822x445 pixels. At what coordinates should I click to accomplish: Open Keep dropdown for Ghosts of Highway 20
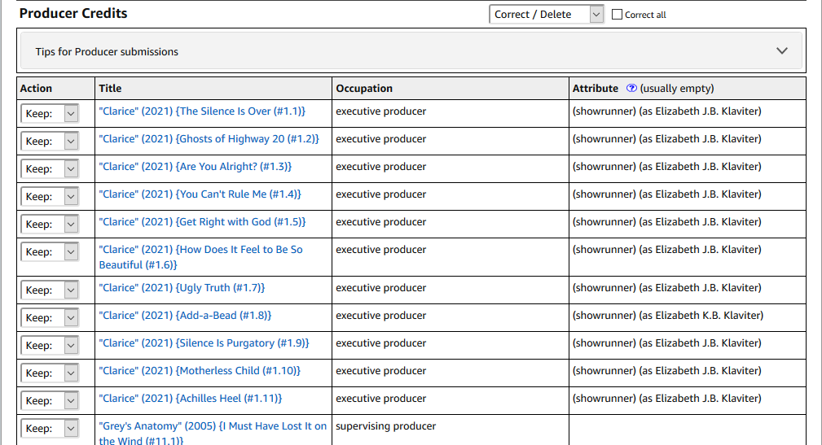(x=50, y=141)
